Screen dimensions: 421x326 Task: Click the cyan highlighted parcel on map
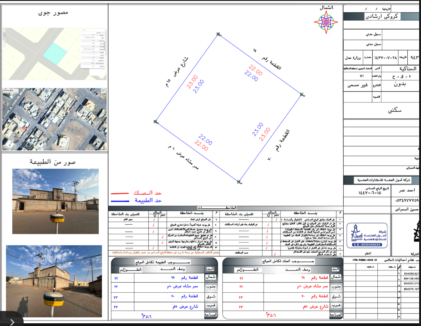[x=55, y=53]
